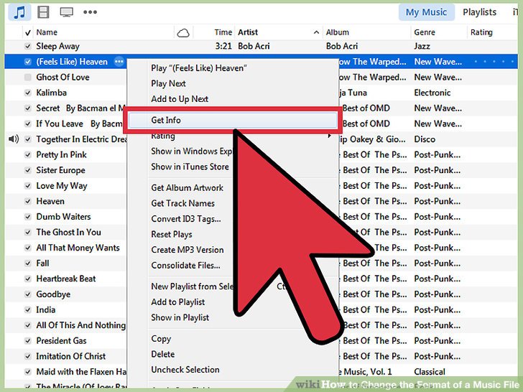523x392 pixels.
Task: Open the more libraries ellipsis icon
Action: [x=90, y=12]
